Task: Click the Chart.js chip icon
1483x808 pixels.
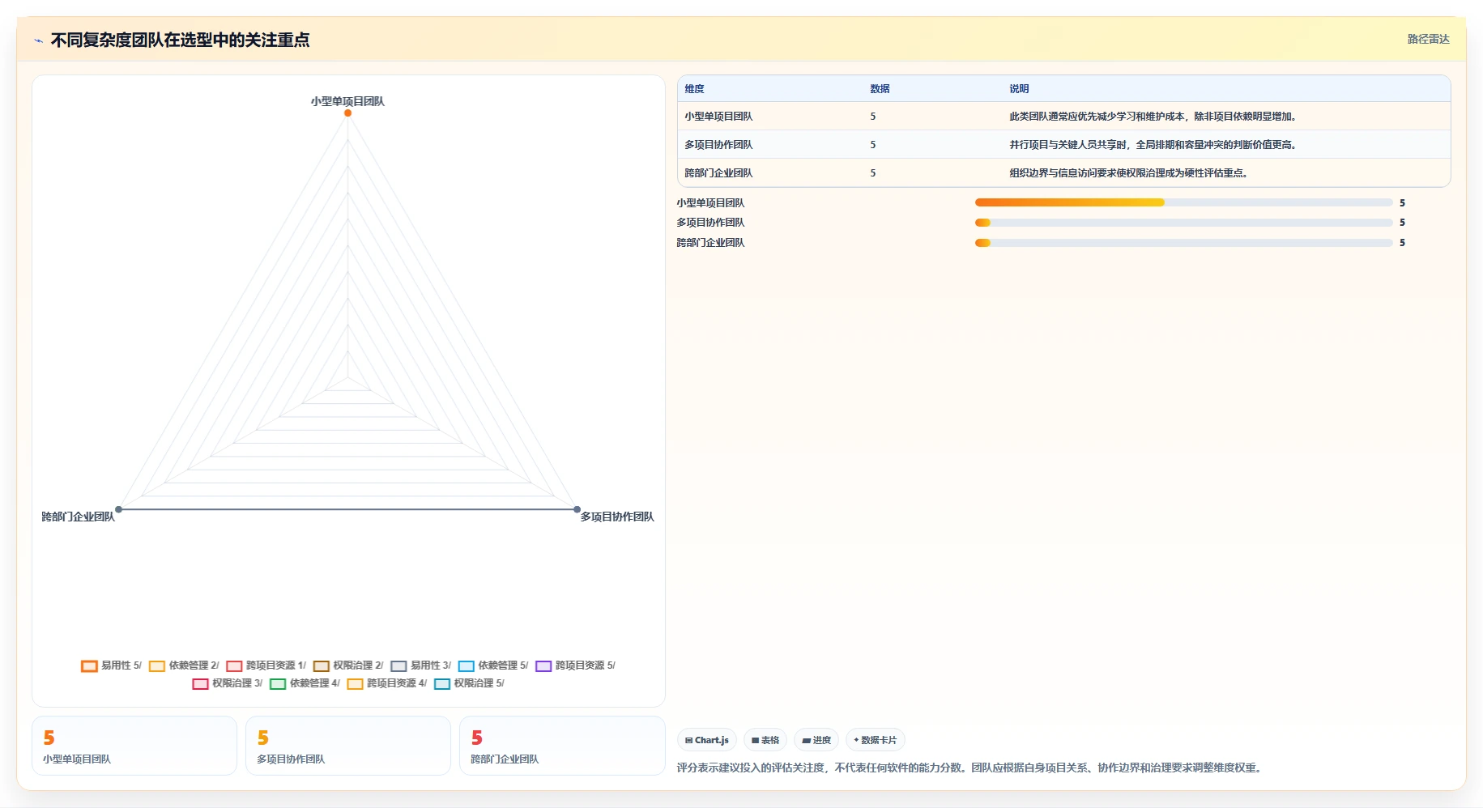Action: pos(688,740)
